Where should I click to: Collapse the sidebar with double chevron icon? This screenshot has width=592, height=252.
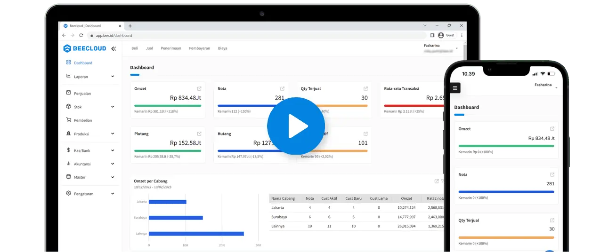pos(114,48)
